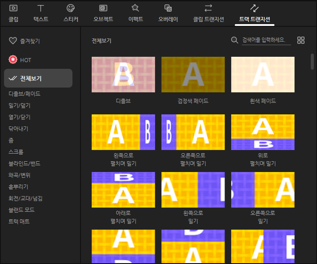The width and height of the screenshot is (317, 264).
Task: Open the 이펙트 star icon
Action: pos(135,8)
